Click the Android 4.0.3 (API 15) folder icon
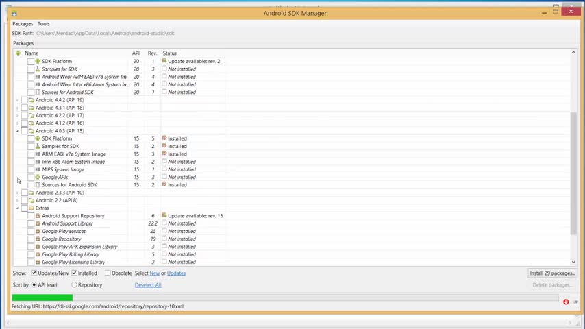Image resolution: width=585 pixels, height=329 pixels. click(x=32, y=131)
